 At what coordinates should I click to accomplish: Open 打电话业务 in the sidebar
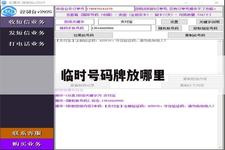tap(27, 44)
